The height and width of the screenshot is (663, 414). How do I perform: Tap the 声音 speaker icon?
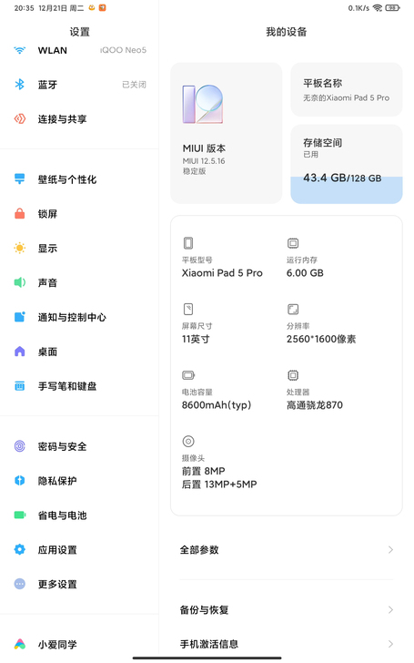[19, 282]
